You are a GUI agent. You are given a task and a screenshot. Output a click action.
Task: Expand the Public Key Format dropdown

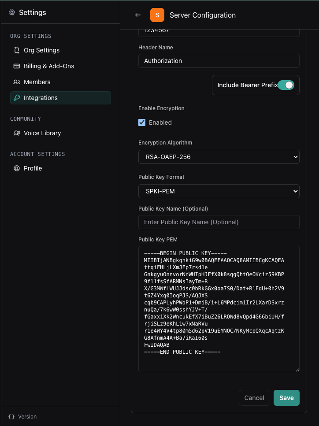click(x=219, y=191)
